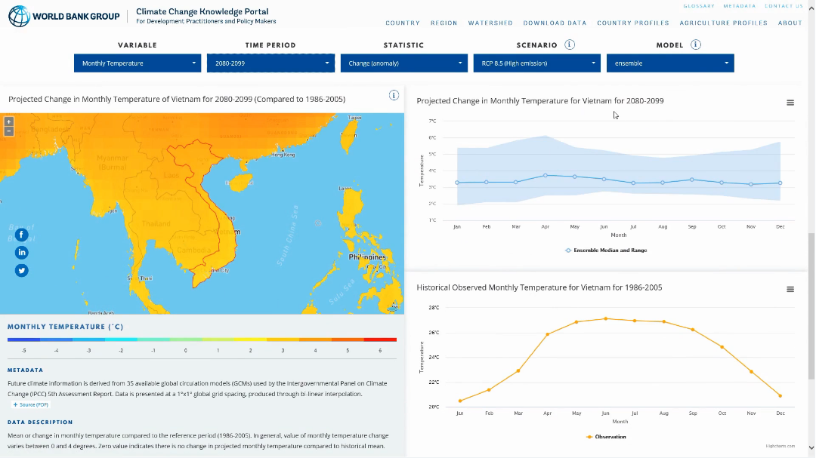The width and height of the screenshot is (816, 458).
Task: Open the RCP 8.5 scenario dropdown
Action: (x=537, y=63)
